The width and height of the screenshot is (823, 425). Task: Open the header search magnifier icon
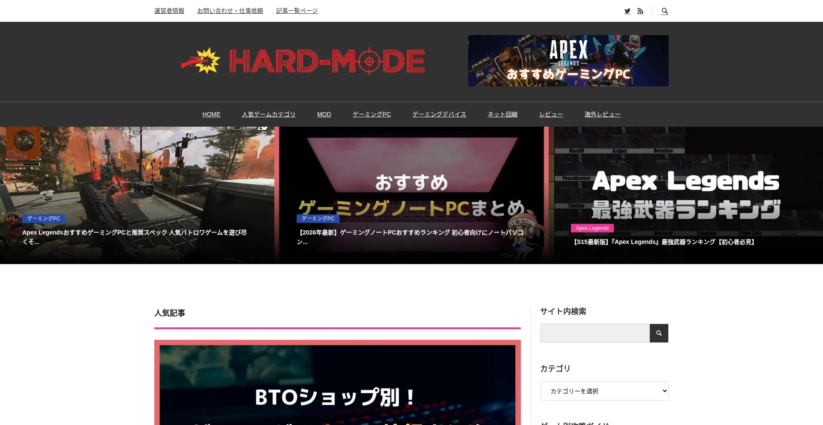[x=664, y=11]
